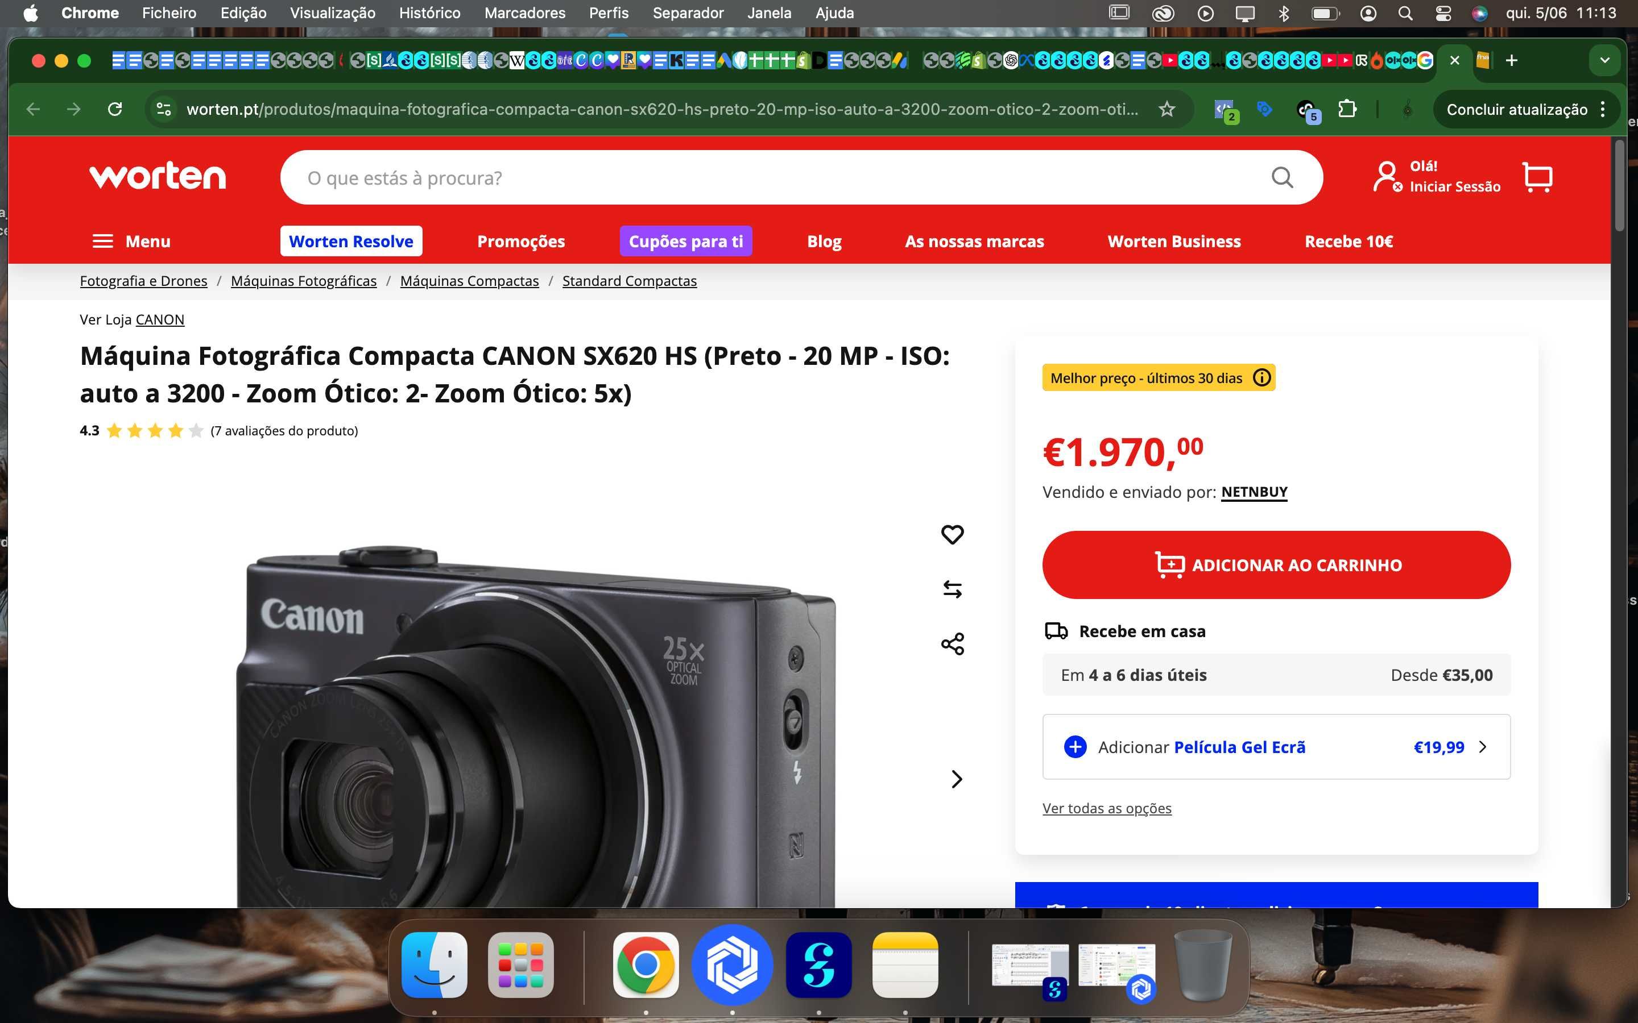Click Worten Resolve button

click(350, 241)
